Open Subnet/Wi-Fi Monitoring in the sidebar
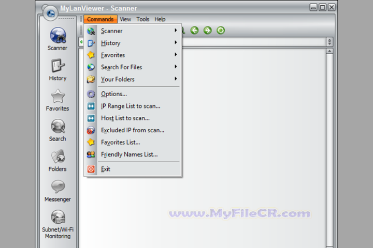 click(58, 224)
